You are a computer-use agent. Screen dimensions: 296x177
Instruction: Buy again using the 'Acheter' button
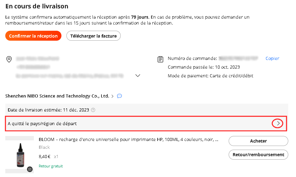pos(258,141)
